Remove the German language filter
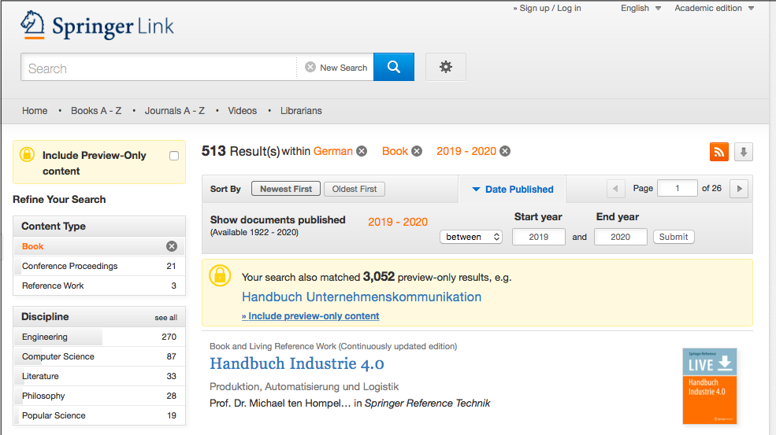 click(362, 151)
